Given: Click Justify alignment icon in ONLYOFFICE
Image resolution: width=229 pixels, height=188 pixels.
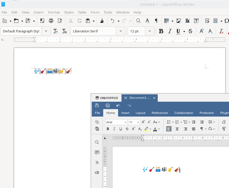Looking at the screenshot, I should coord(194,129).
